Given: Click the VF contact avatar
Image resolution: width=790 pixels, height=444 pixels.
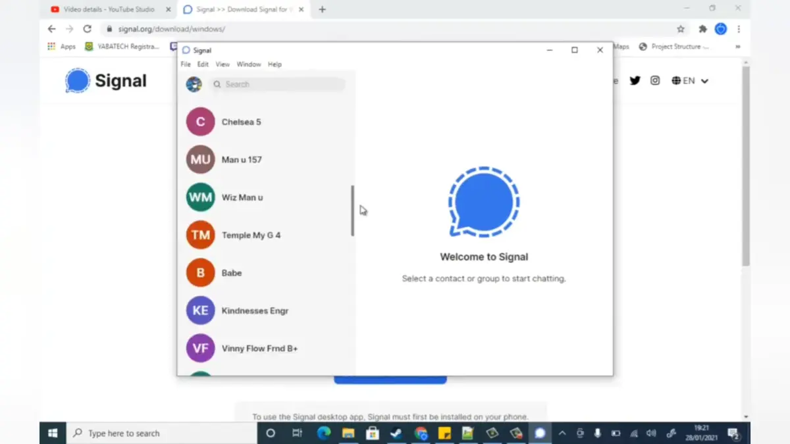Looking at the screenshot, I should pos(200,349).
